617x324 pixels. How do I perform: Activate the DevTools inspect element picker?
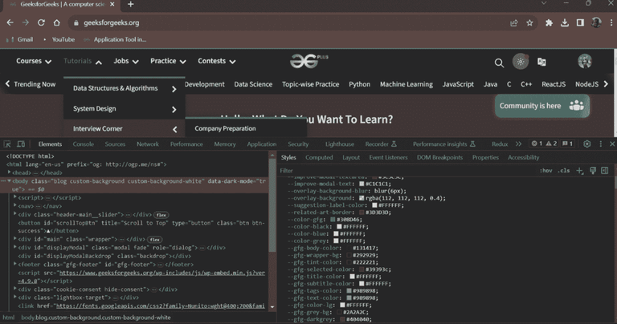7,144
